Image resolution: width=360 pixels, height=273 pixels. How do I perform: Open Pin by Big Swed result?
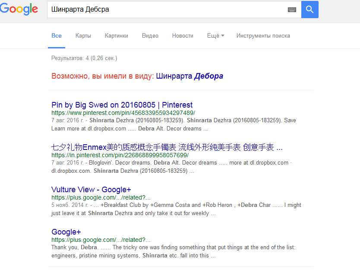[122, 105]
